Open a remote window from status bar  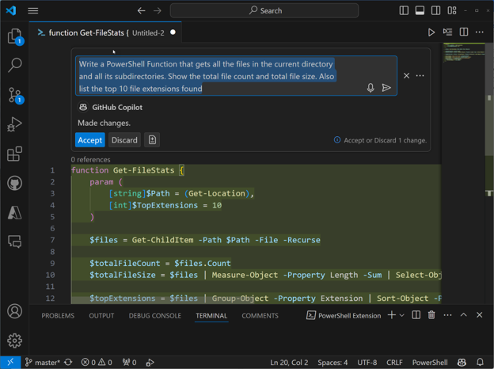click(10, 363)
